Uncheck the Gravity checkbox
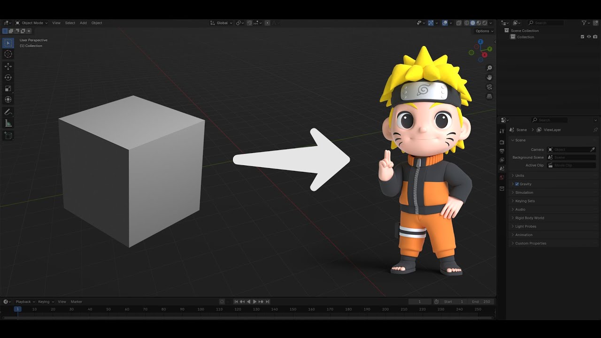This screenshot has height=338, width=601. [x=517, y=184]
